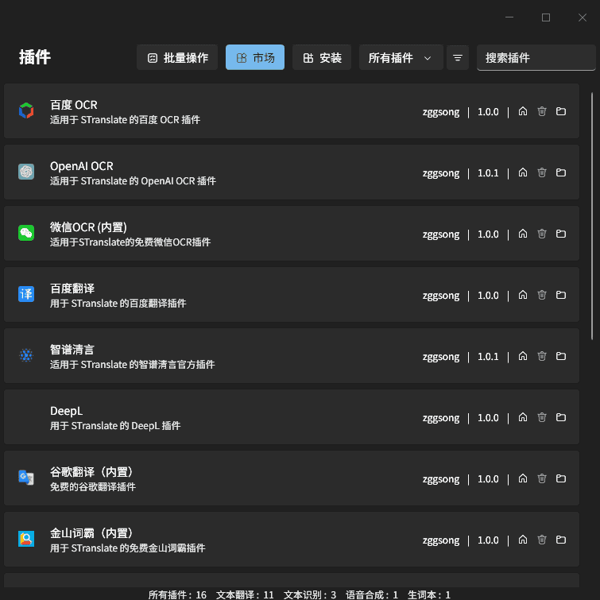The width and height of the screenshot is (600, 600).
Task: Open homepage for 谷歌翻译 plugin
Action: [523, 478]
